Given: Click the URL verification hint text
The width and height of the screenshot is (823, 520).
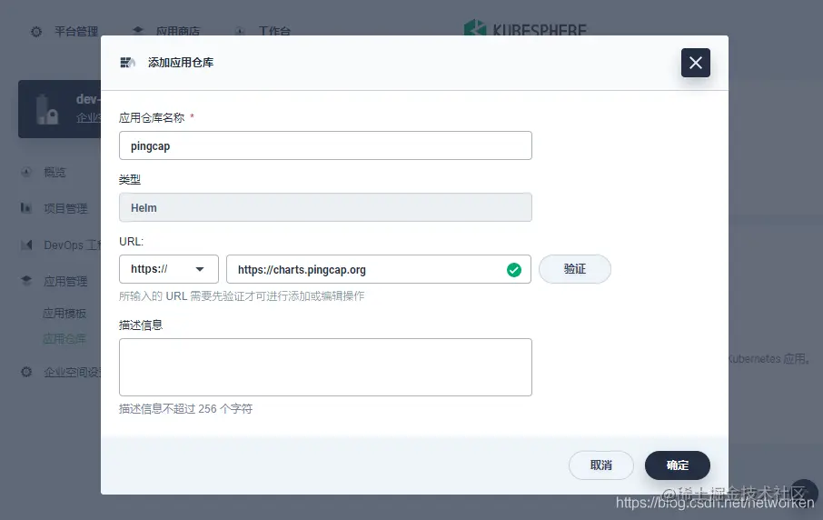Looking at the screenshot, I should 242,296.
